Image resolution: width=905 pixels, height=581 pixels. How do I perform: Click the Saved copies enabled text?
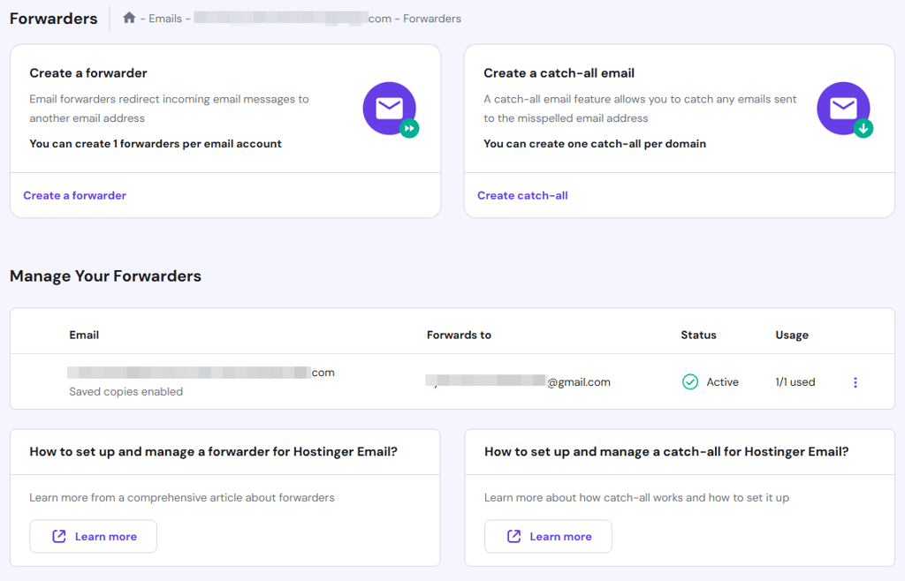click(125, 391)
